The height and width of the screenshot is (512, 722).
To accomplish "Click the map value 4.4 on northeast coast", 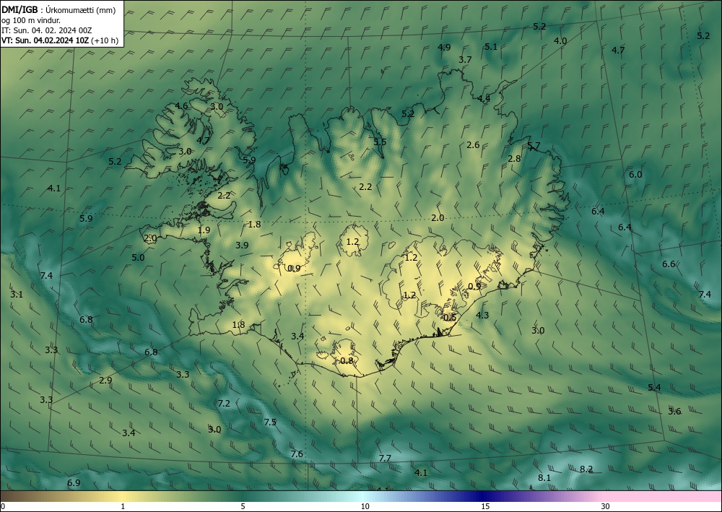I will 484,98.
